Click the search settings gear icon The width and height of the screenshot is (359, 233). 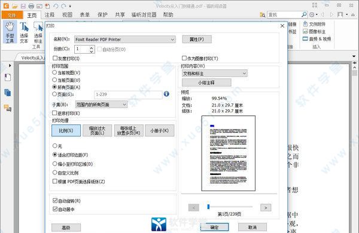pyautogui.click(x=312, y=14)
